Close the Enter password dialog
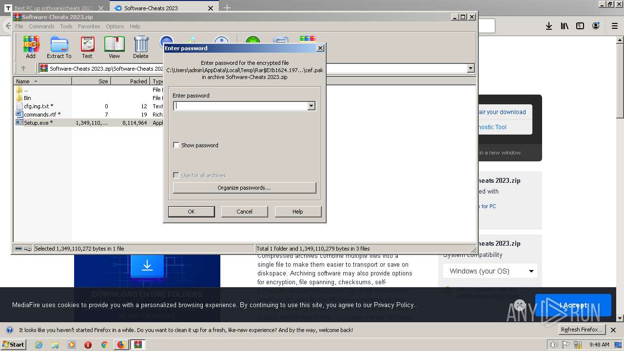Screen dimensions: 624x351 tap(320, 48)
